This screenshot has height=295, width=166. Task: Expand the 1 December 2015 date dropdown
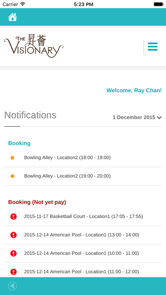(x=137, y=117)
